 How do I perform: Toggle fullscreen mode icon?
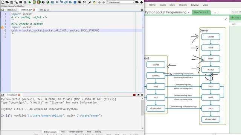84,2
